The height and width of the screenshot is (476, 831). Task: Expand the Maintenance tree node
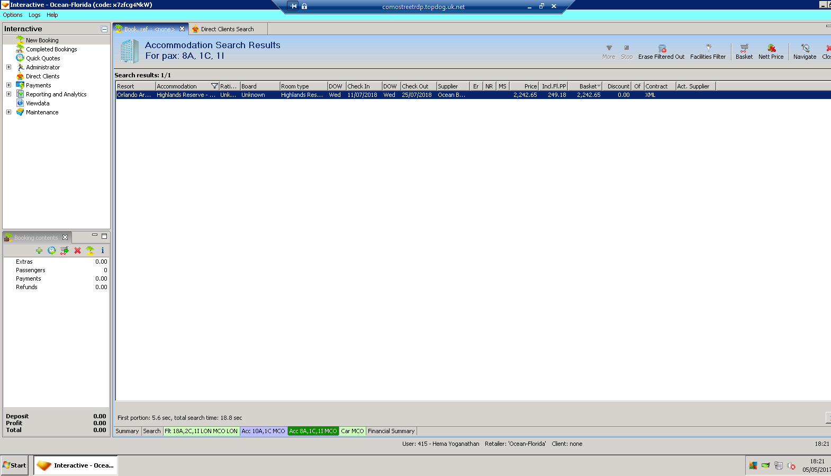pyautogui.click(x=8, y=112)
